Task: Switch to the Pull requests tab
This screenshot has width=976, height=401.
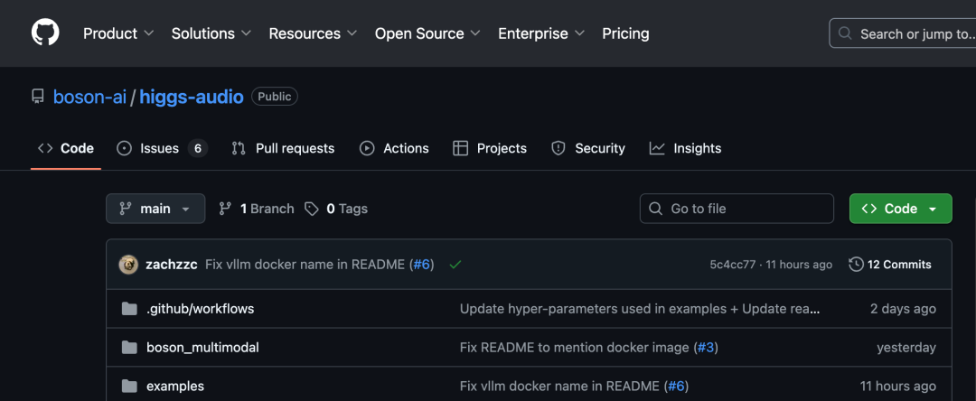Action: (283, 148)
